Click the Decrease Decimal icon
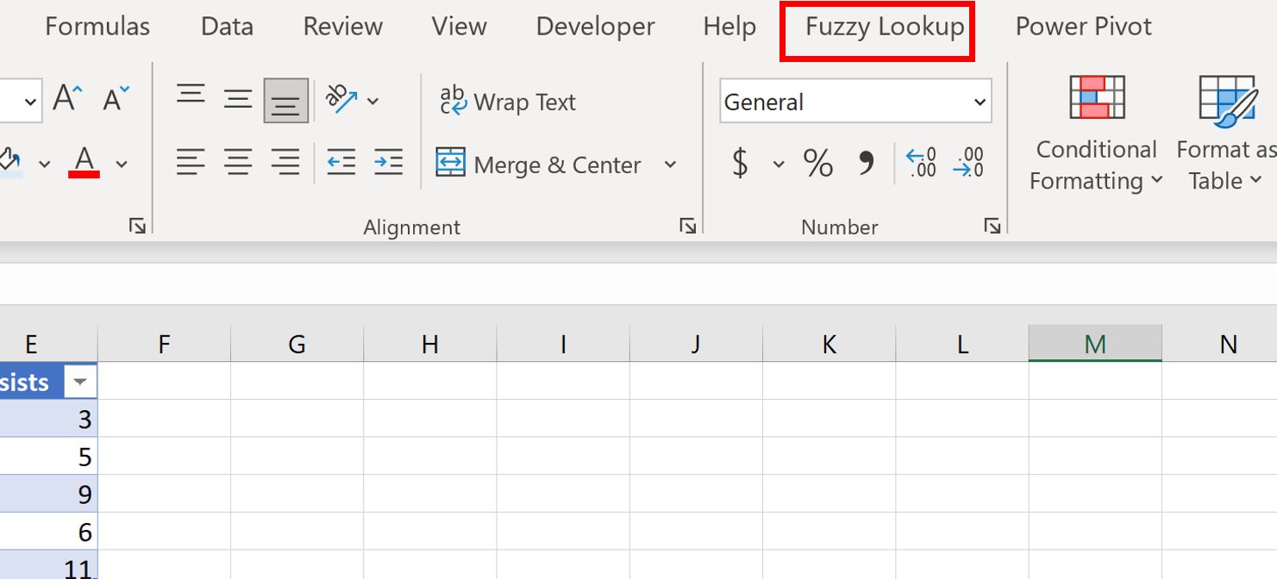The width and height of the screenshot is (1277, 579). (x=968, y=163)
